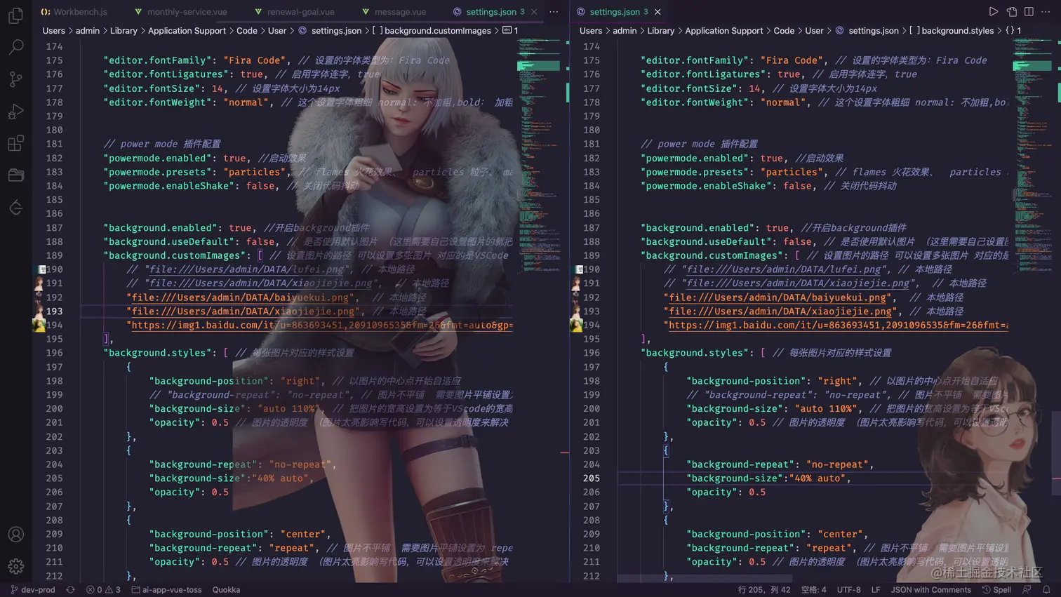The height and width of the screenshot is (597, 1061).
Task: Open Application Support breadcrumb in left editor
Action: (x=187, y=31)
